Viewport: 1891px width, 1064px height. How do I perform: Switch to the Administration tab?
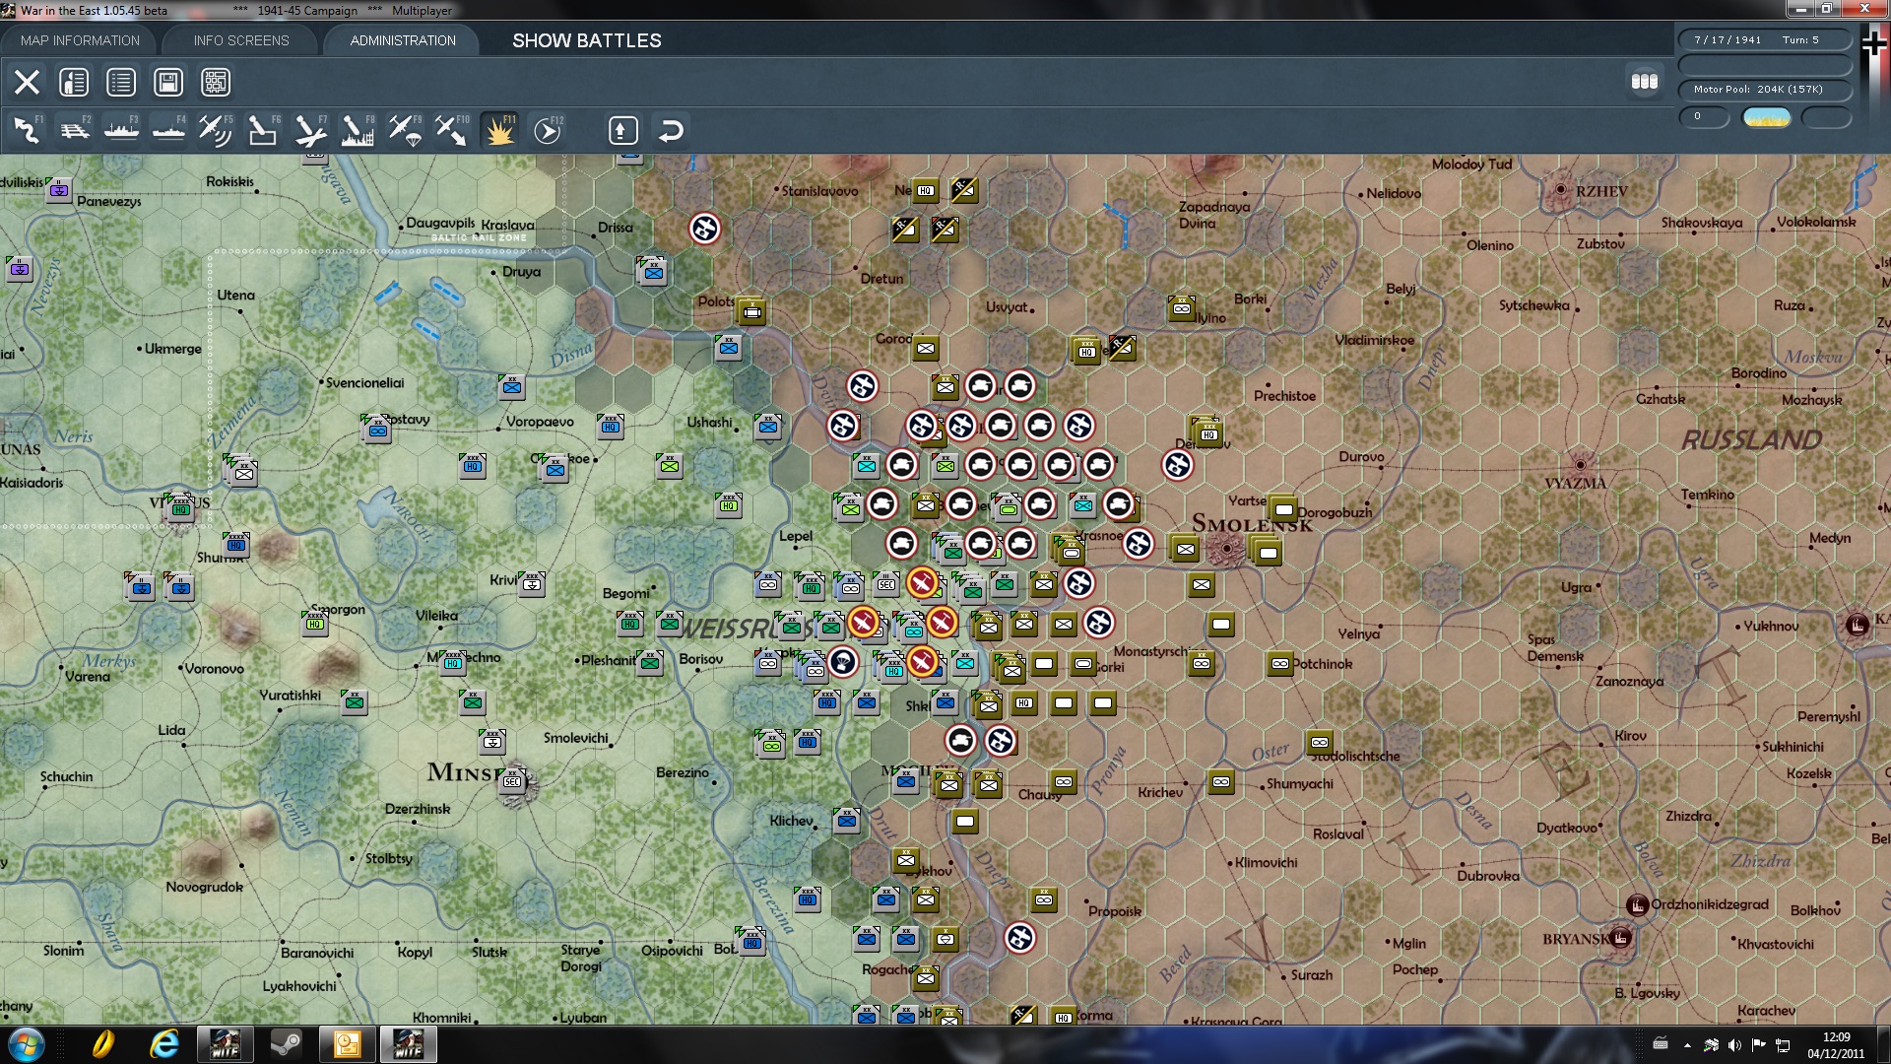[x=403, y=40]
